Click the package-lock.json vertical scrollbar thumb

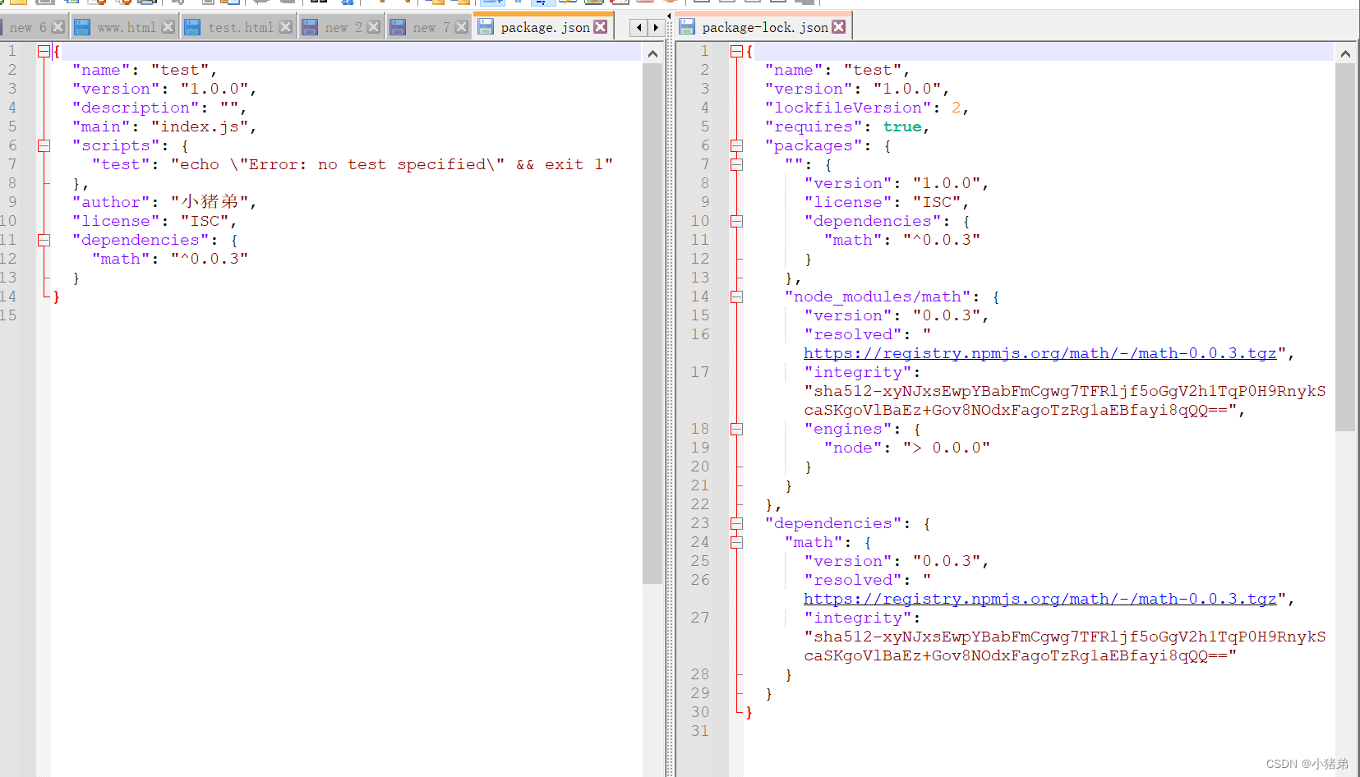(x=1345, y=247)
